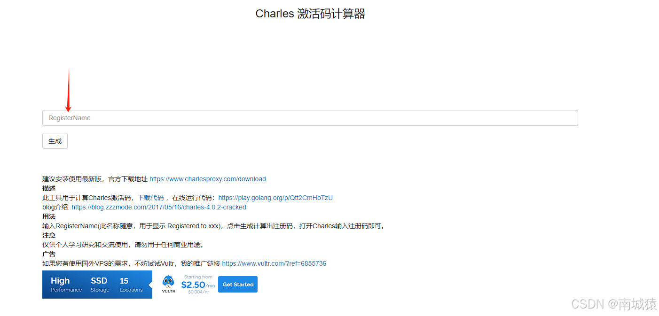Click the SSD Storage banner section

[100, 285]
